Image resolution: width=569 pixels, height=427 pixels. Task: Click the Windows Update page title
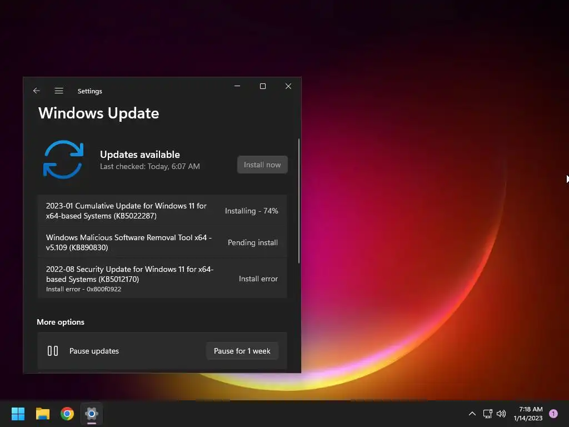99,113
